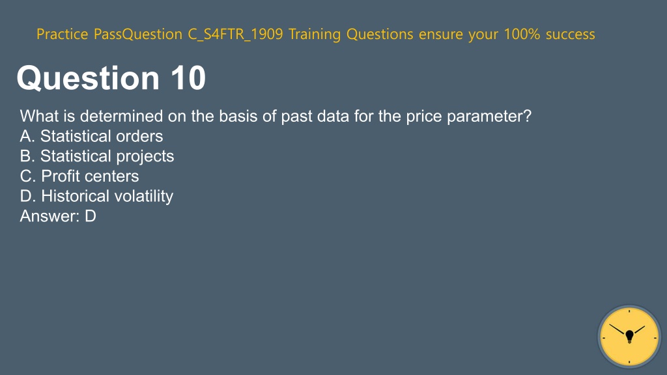Choose option C. Profit centers
Viewport: 667px width, 375px height.
click(79, 176)
